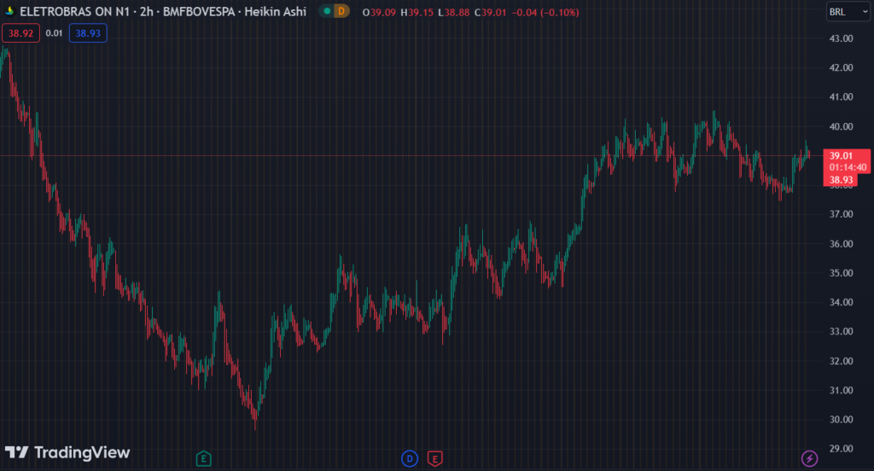Click the blue D dividend marker

tap(410, 459)
